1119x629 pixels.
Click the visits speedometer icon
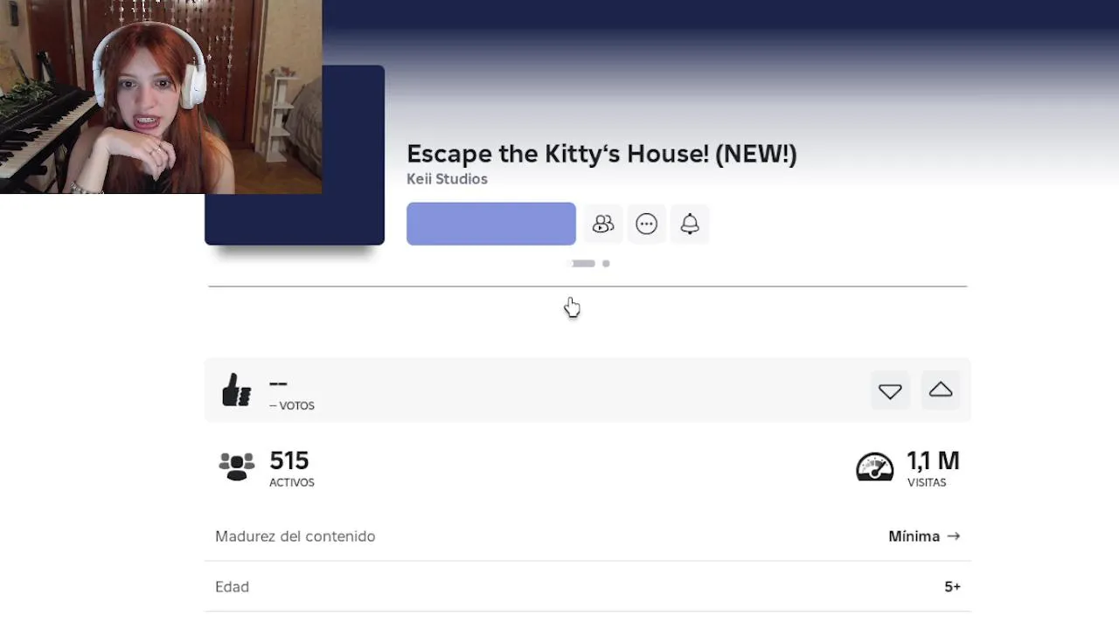point(874,467)
